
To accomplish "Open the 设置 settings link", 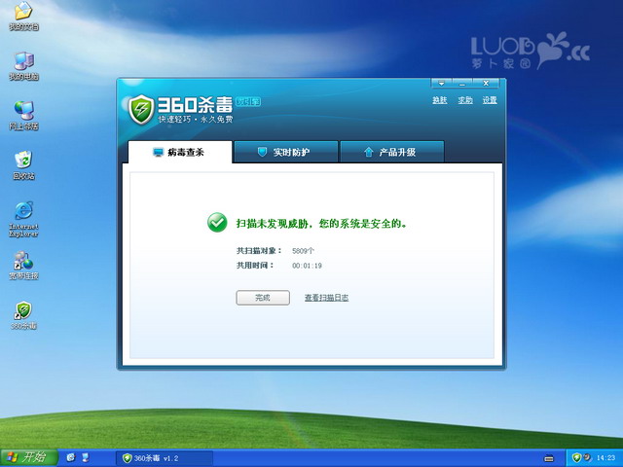I will tap(490, 100).
